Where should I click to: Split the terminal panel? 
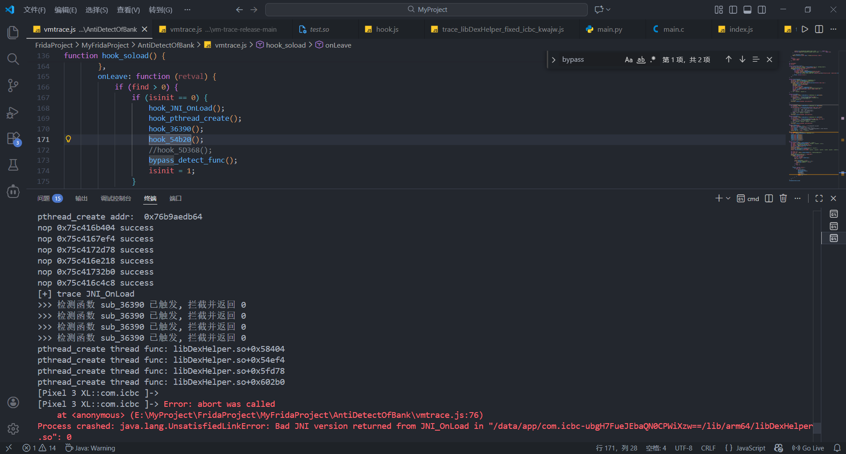pyautogui.click(x=769, y=198)
